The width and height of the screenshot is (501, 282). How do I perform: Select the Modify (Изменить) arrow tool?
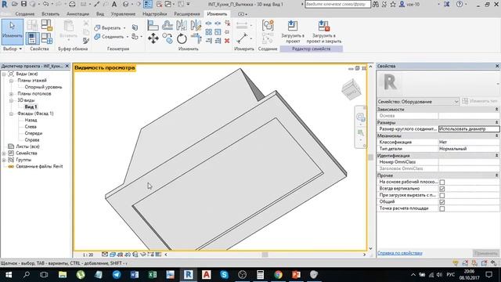pyautogui.click(x=13, y=31)
